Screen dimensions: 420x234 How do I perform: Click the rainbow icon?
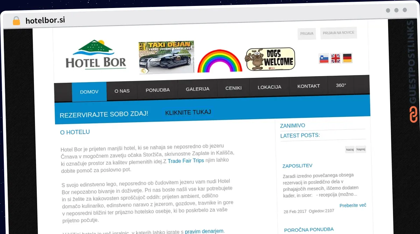tap(220, 61)
